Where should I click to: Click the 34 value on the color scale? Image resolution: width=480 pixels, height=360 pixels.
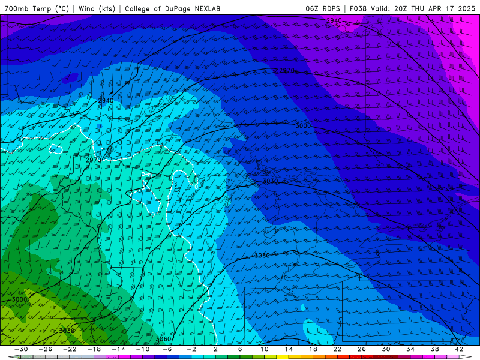pyautogui.click(x=410, y=349)
